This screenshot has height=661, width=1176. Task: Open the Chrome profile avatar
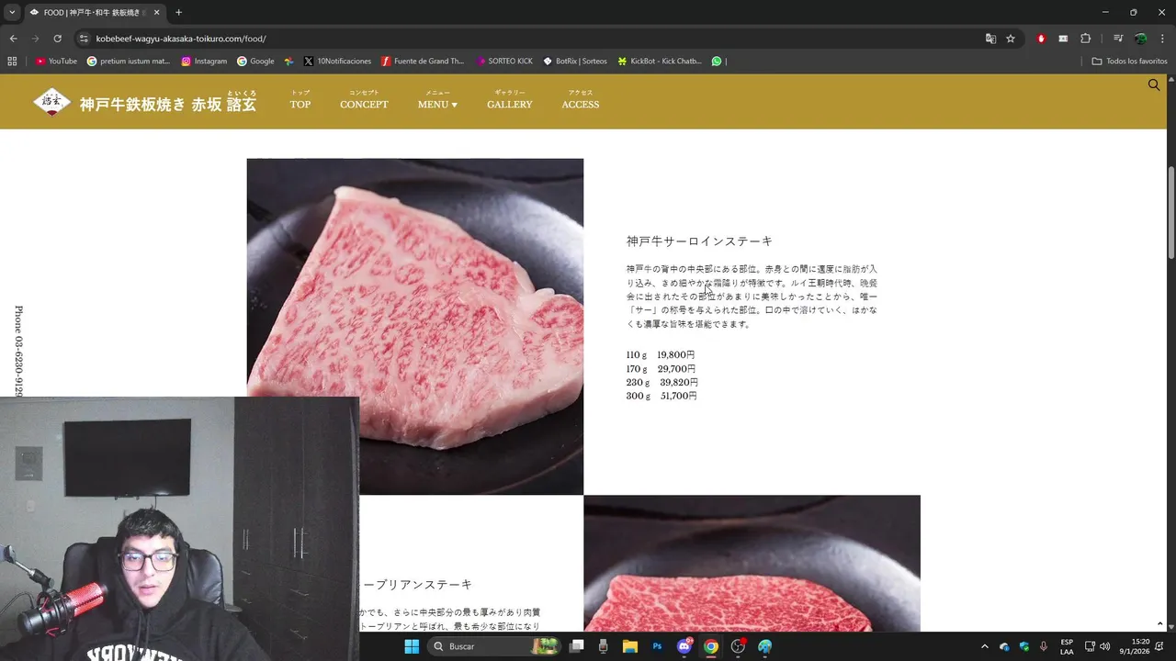(x=1140, y=39)
